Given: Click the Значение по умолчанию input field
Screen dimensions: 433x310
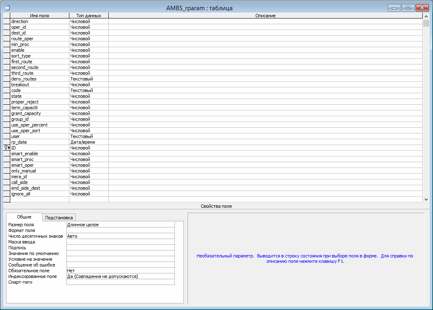Looking at the screenshot, I should click(120, 253).
